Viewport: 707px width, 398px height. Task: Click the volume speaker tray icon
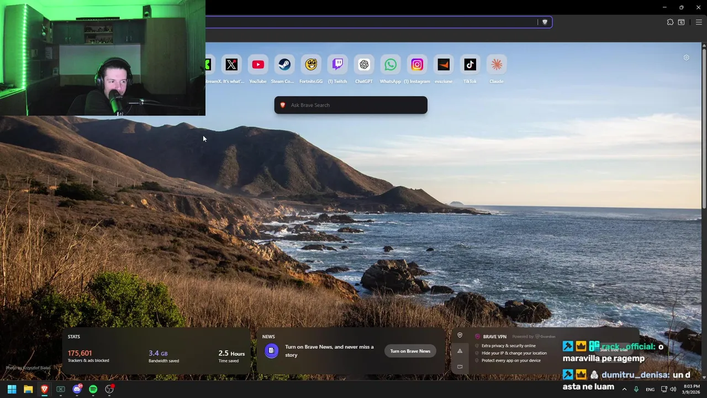[673, 389]
